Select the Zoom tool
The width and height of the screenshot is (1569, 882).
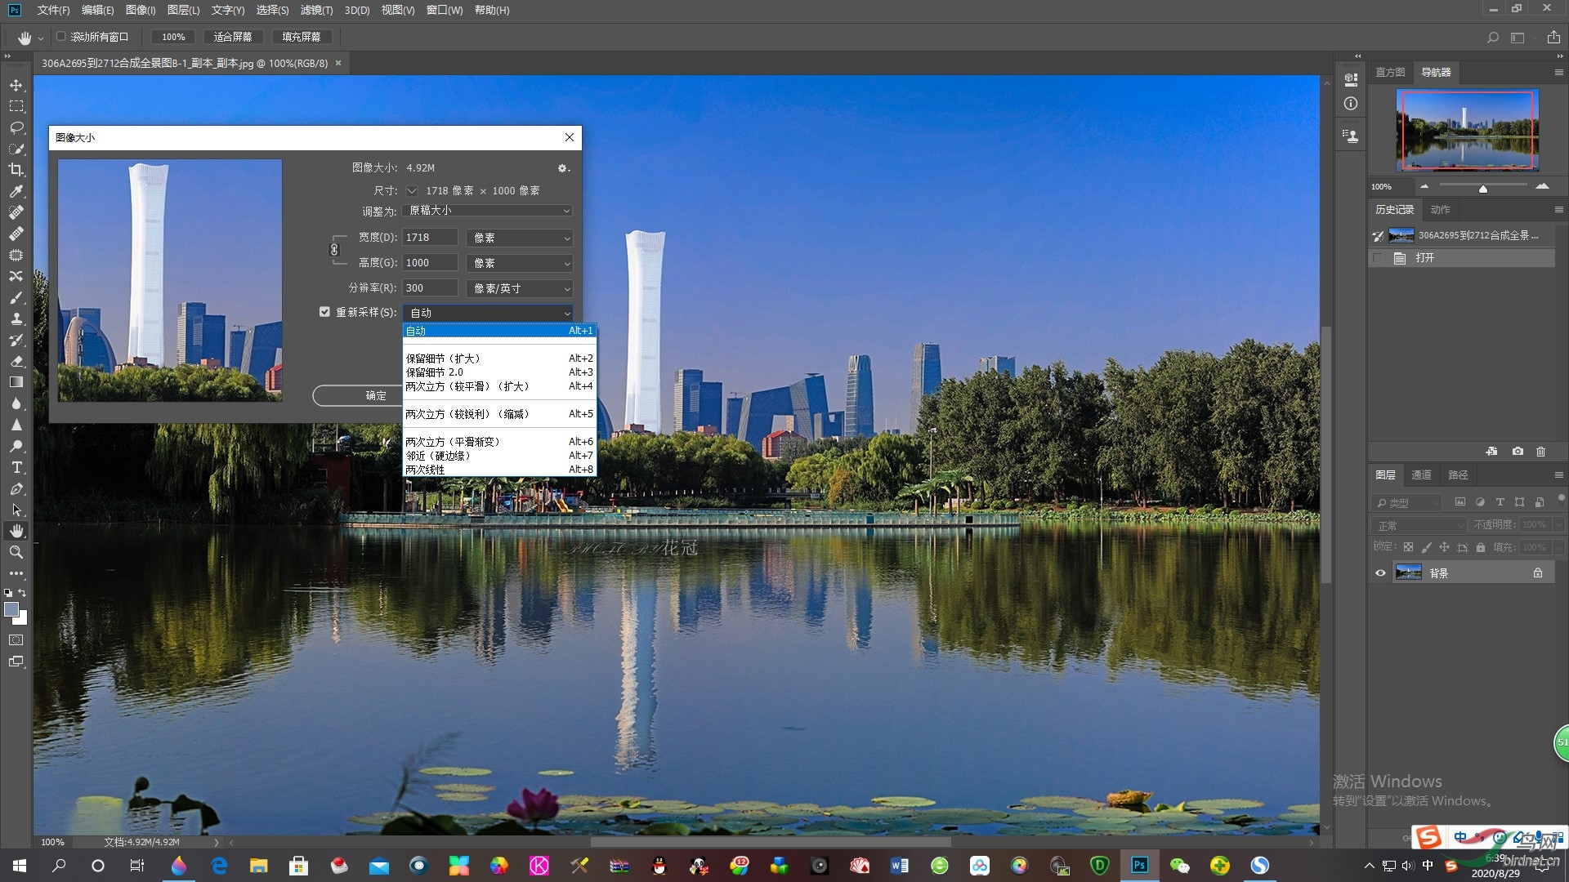click(16, 552)
